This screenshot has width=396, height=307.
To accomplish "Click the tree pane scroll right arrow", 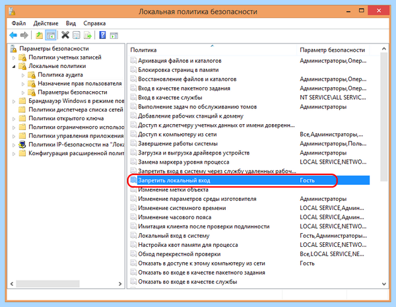I will 120,284.
